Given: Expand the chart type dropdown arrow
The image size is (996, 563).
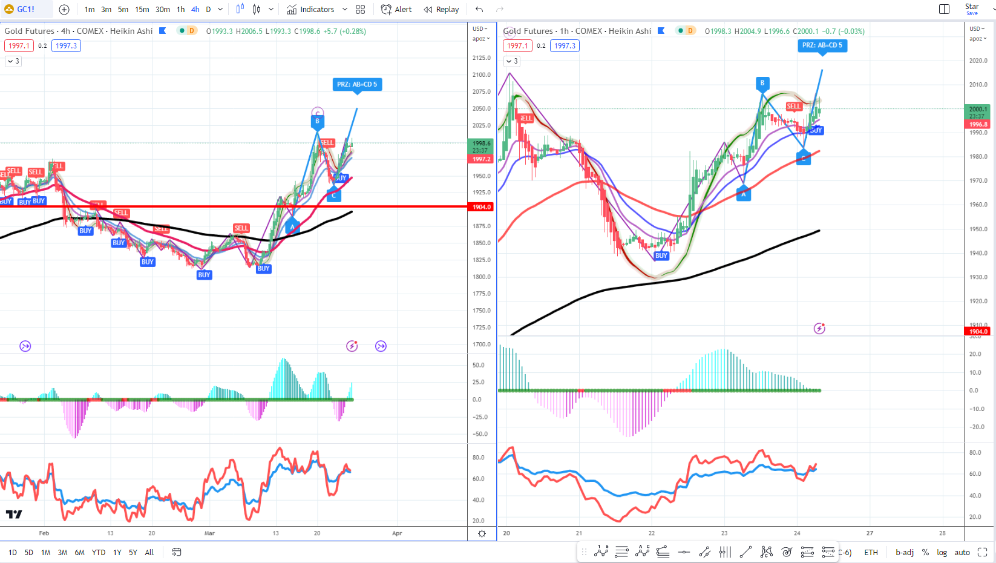Looking at the screenshot, I should (x=271, y=9).
